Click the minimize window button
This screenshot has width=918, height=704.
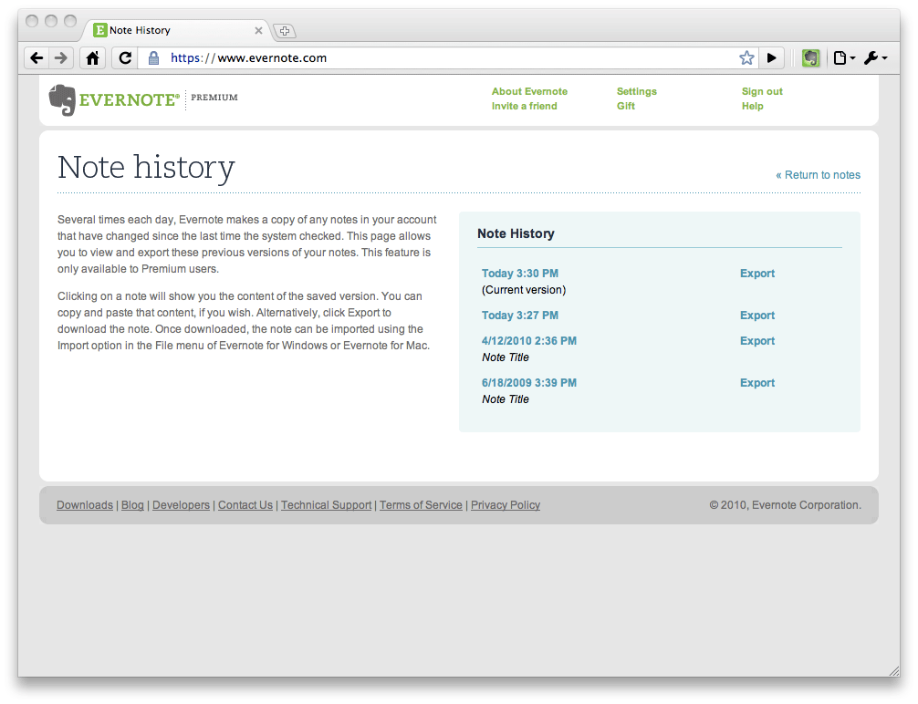pos(51,21)
